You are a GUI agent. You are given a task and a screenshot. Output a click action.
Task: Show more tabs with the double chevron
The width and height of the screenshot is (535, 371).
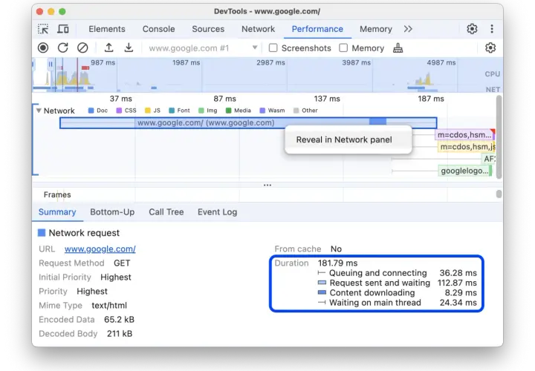point(408,29)
